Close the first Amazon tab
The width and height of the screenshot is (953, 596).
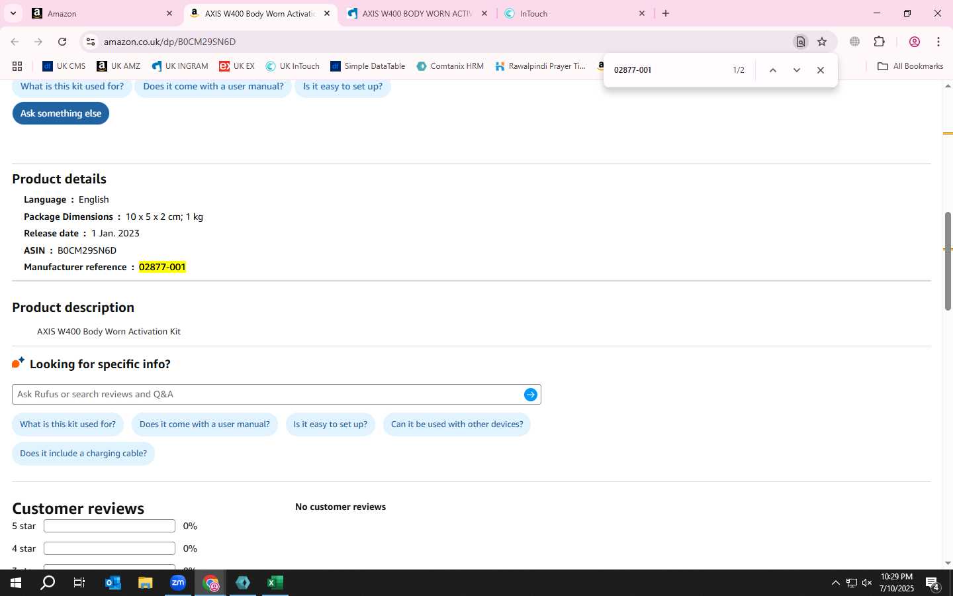point(169,13)
